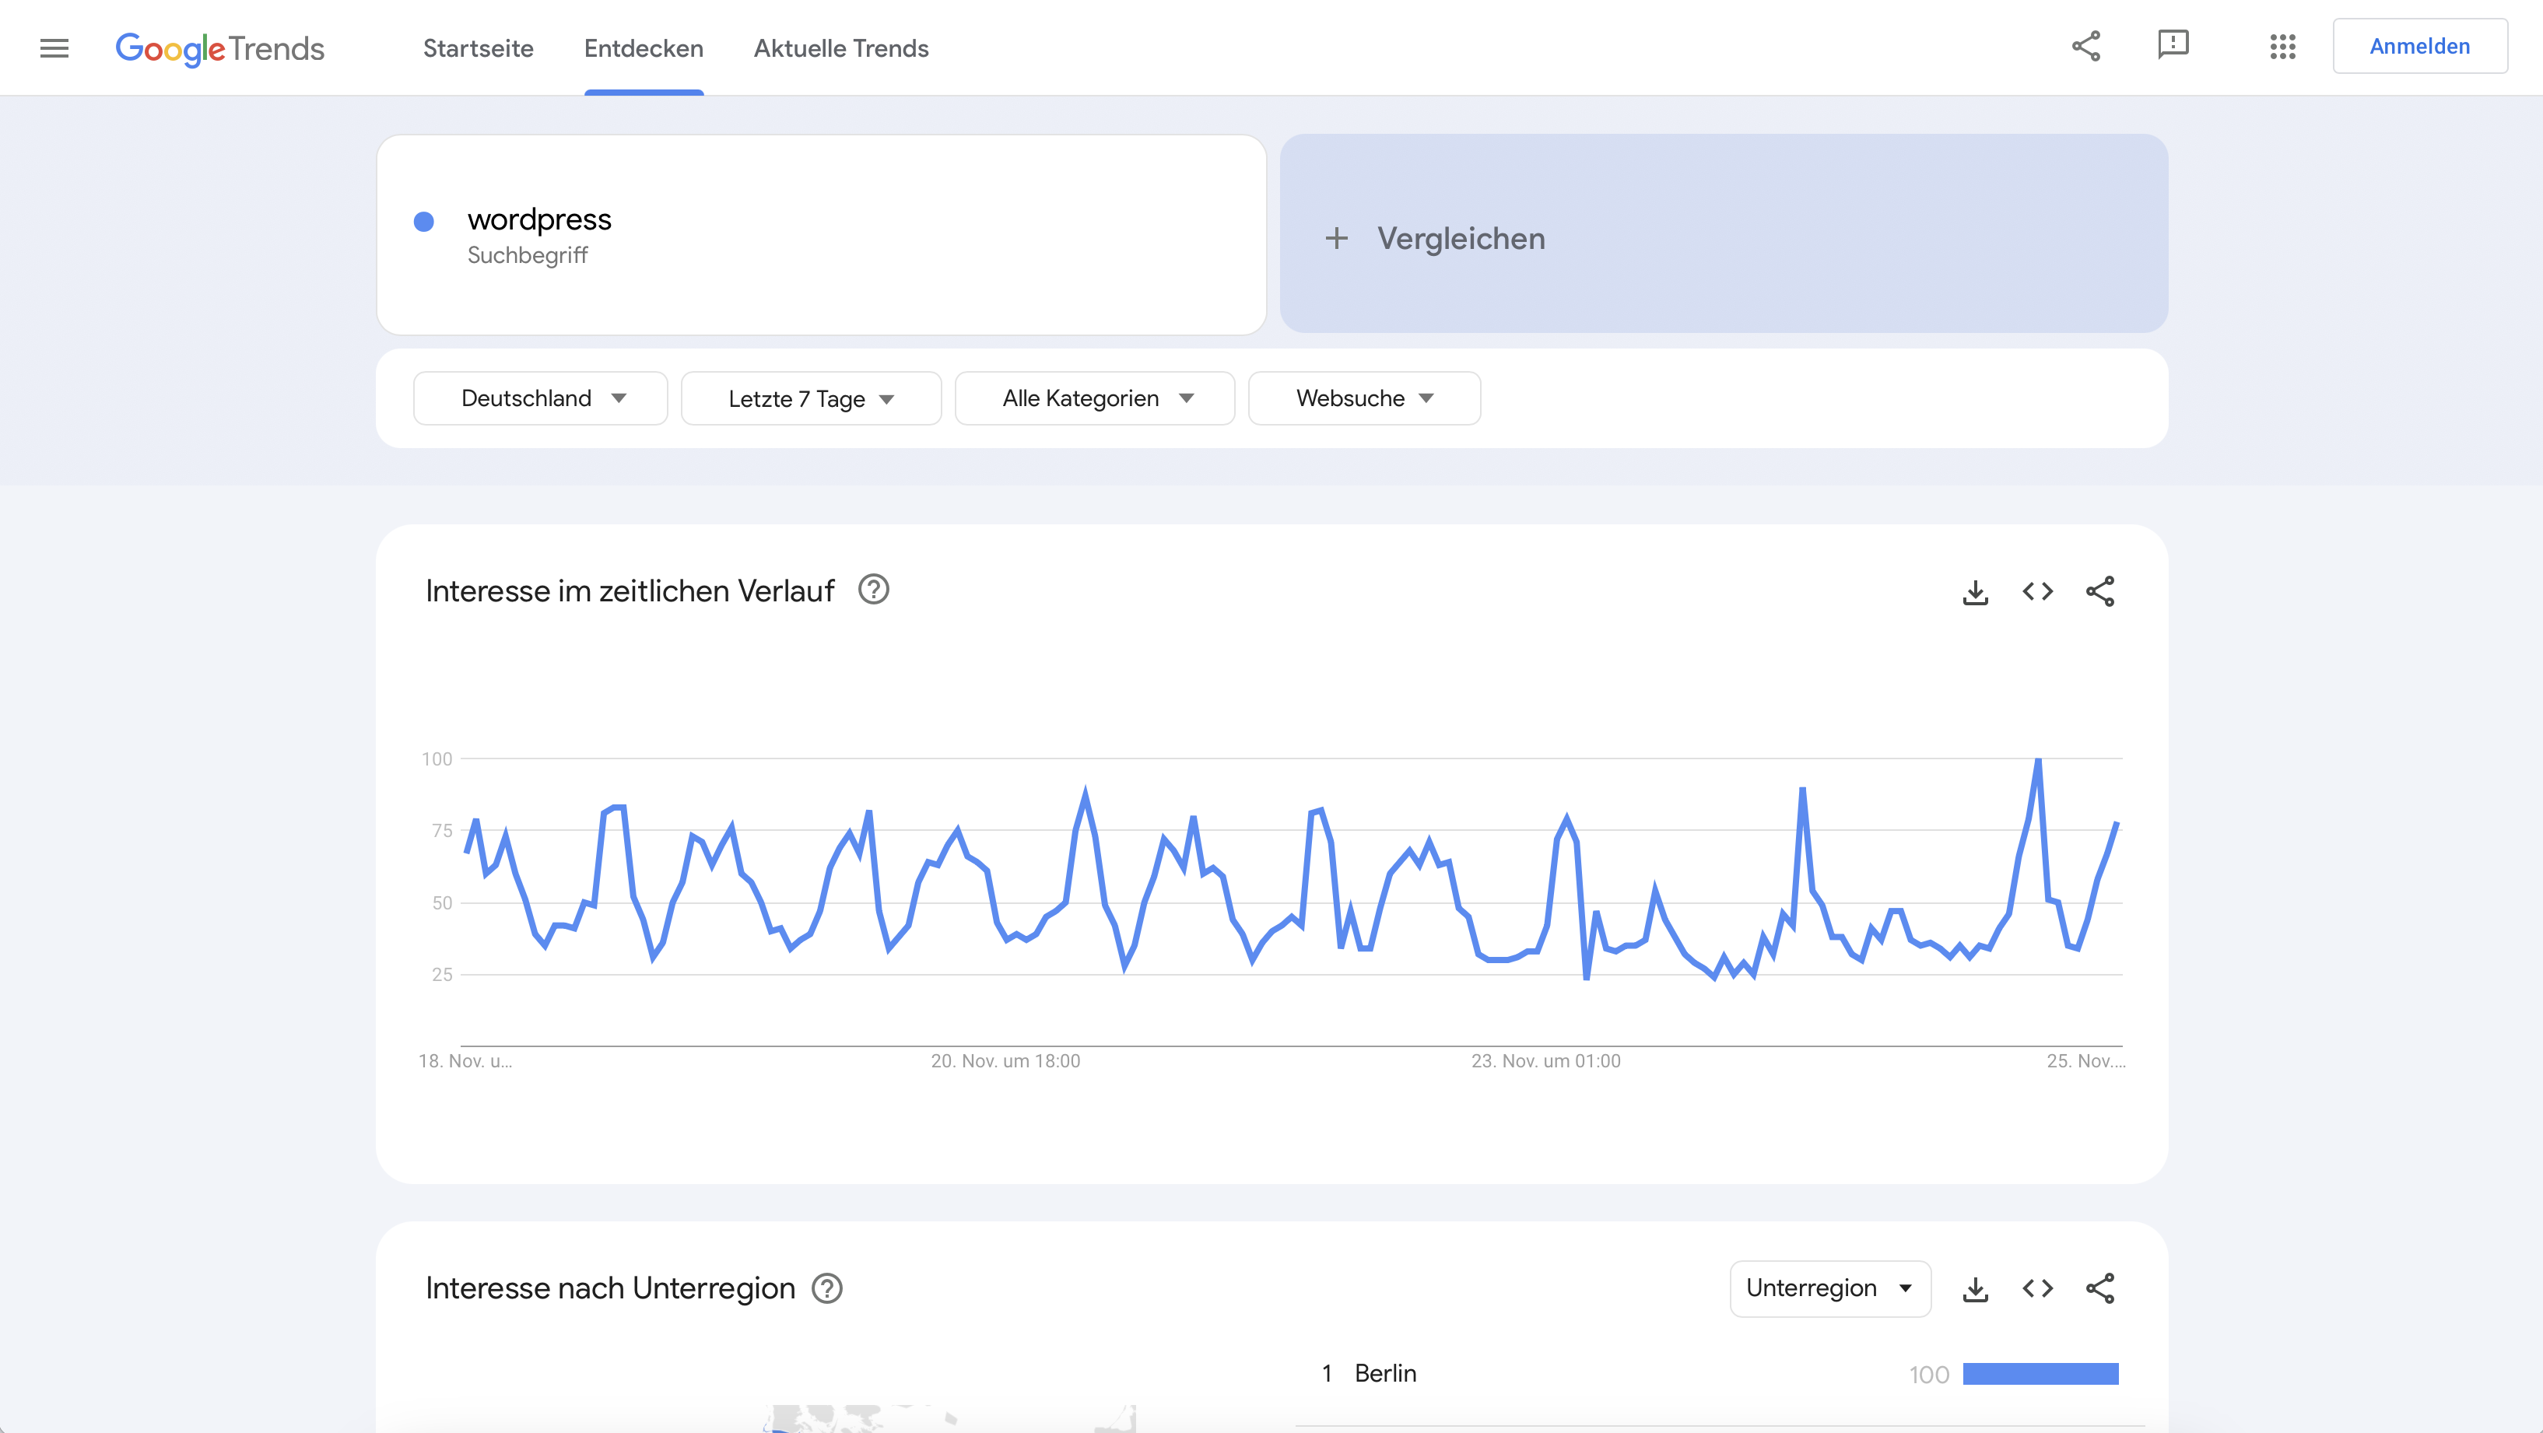This screenshot has height=1433, width=2543.
Task: Change the Websuche search type dropdown
Action: tap(1363, 399)
